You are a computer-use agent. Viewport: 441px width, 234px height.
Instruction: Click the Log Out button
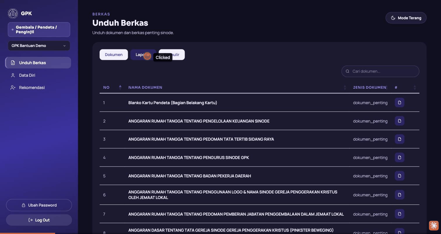click(x=39, y=220)
